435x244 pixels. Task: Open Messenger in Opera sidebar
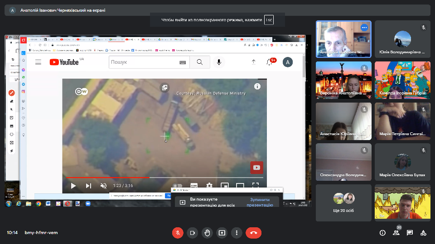[x=24, y=70]
